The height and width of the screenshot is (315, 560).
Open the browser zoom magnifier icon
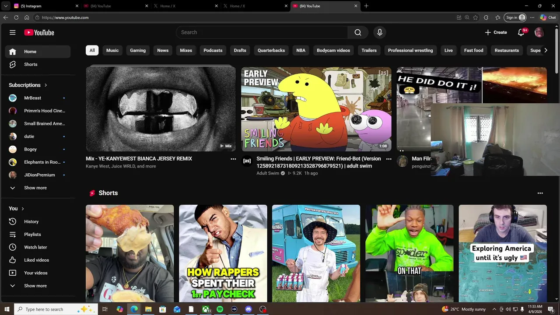(x=467, y=17)
